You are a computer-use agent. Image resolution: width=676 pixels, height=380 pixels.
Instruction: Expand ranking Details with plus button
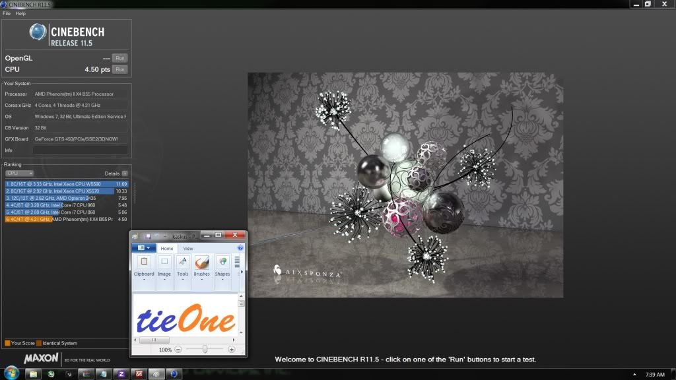pyautogui.click(x=125, y=174)
